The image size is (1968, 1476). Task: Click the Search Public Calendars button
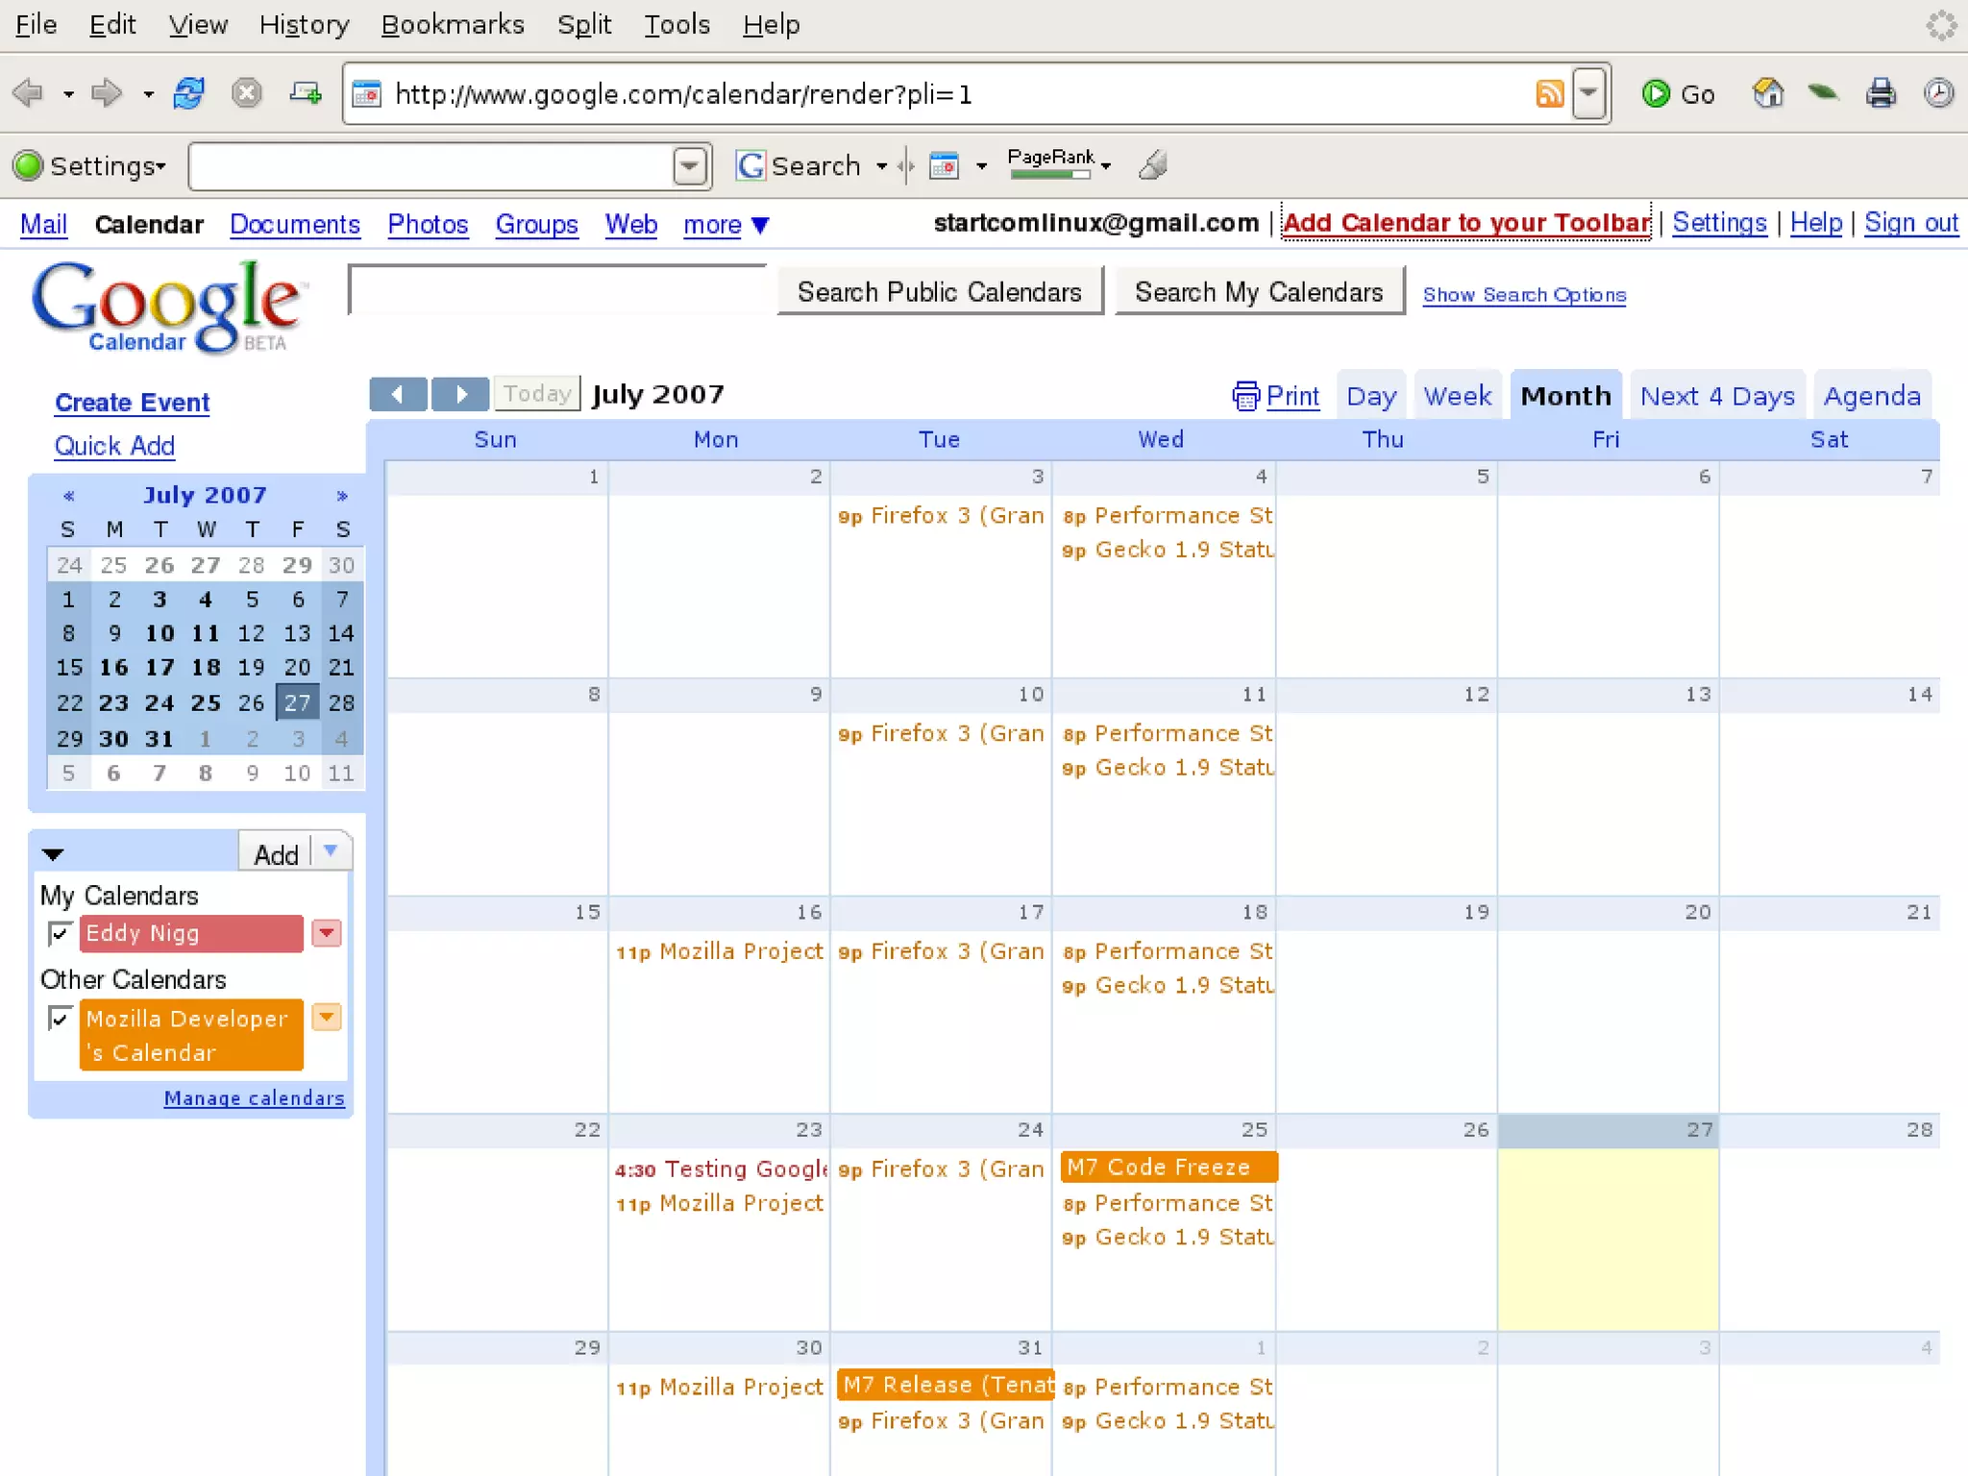click(939, 292)
